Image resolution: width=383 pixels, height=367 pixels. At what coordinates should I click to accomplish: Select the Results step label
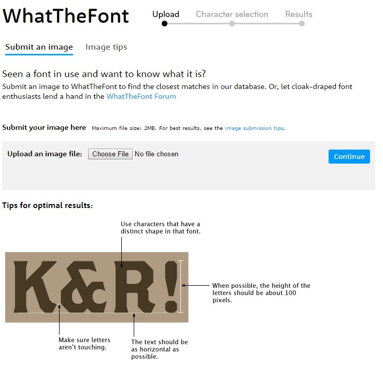pyautogui.click(x=299, y=14)
